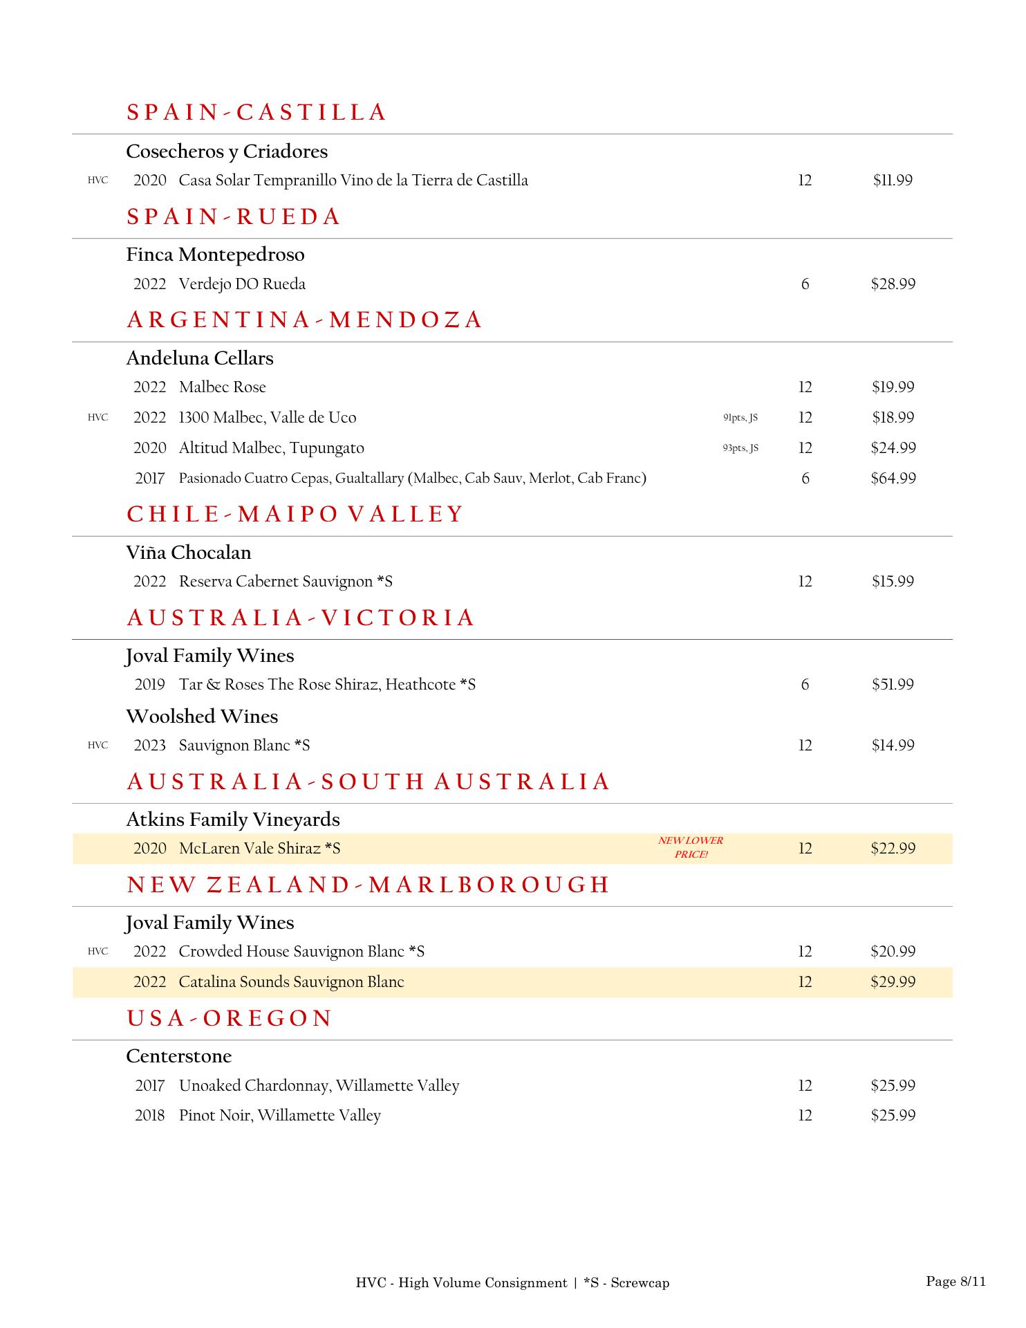Select the Andeluna Cellars producer name
The height and width of the screenshot is (1328, 1026).
200,358
